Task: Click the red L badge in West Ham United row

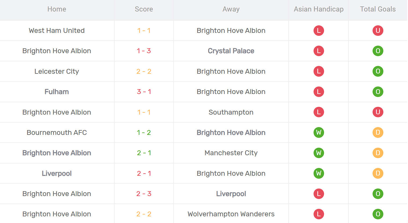Action: coord(319,30)
